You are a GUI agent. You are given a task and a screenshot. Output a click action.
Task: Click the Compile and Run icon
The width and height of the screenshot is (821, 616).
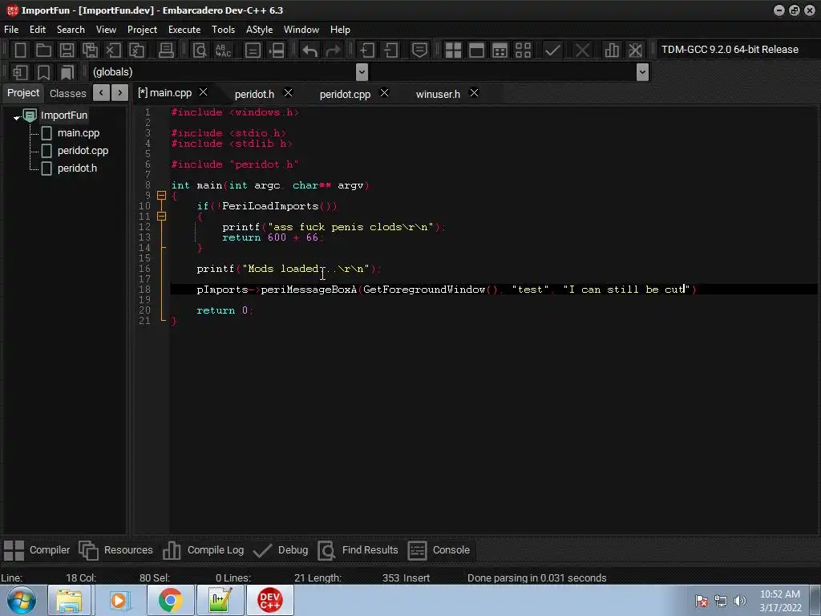(500, 51)
